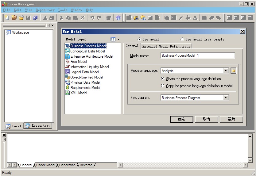Click the 取消 (Cancel) button
This screenshot has width=256, height=176.
(207, 119)
